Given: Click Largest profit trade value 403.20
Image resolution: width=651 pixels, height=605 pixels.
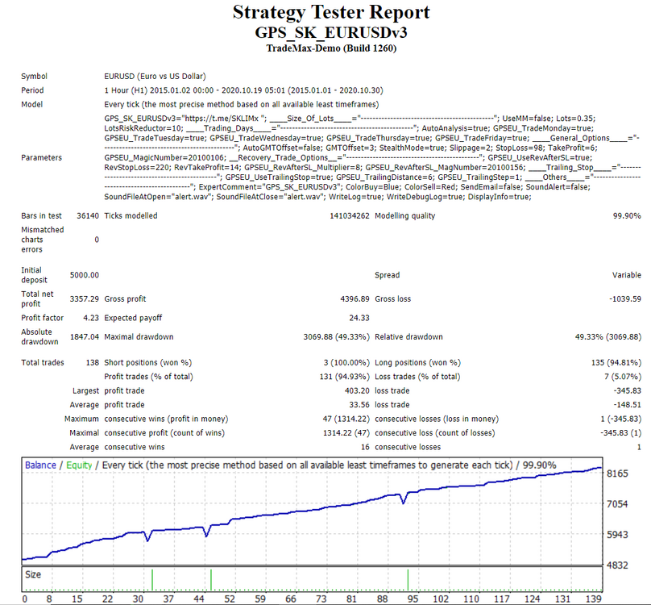Looking at the screenshot, I should coord(357,391).
